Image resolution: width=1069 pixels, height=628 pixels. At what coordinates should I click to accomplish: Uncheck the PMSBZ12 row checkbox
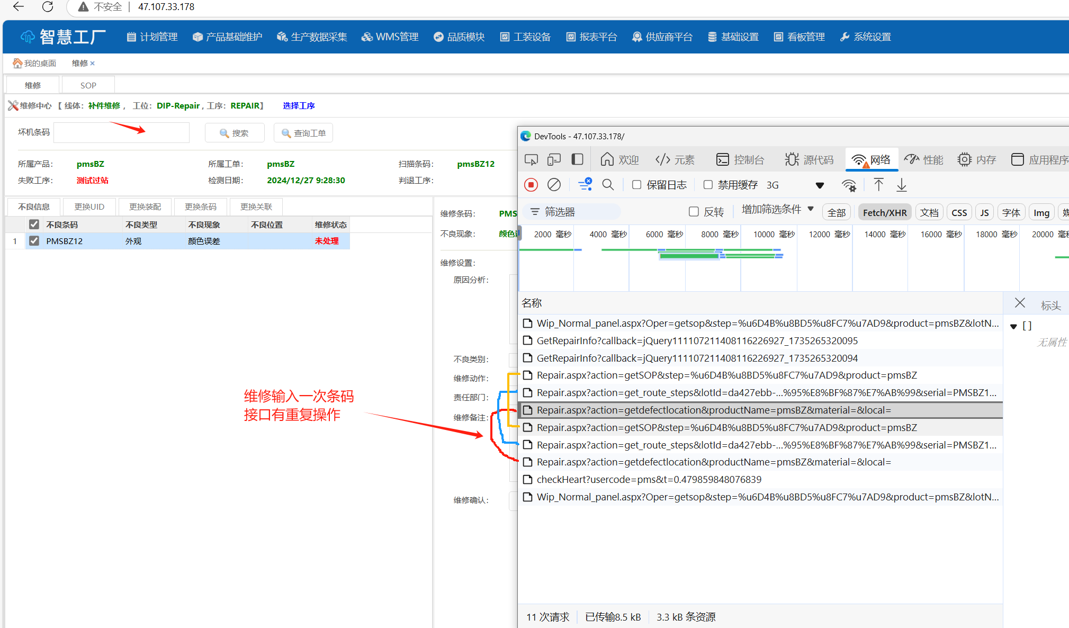click(34, 241)
